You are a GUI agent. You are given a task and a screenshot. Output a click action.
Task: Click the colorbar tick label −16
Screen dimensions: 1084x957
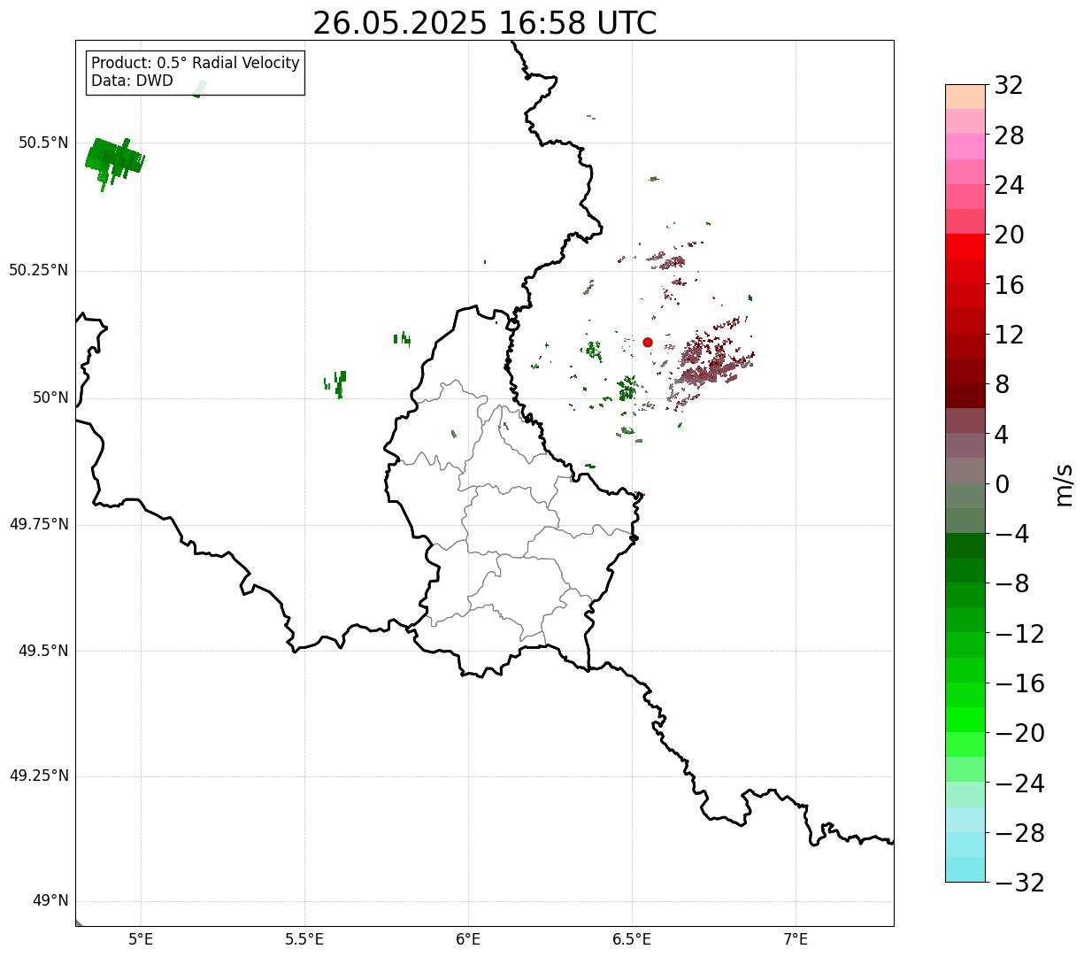[x=1019, y=683]
